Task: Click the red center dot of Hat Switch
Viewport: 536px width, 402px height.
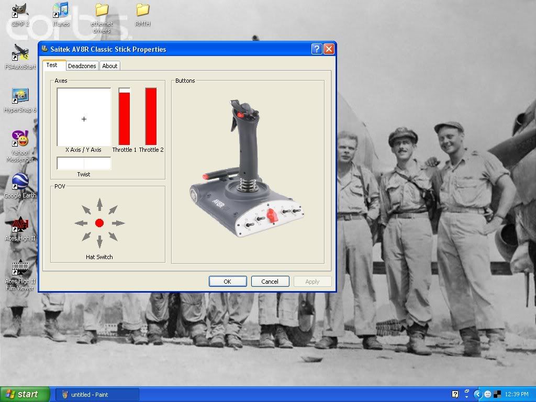Action: [99, 223]
